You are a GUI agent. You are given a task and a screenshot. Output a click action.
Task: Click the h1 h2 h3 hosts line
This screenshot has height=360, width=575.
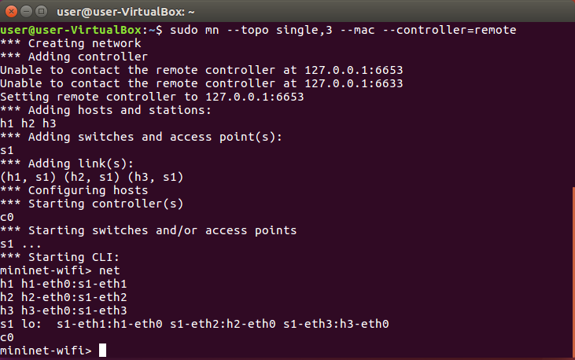tap(28, 123)
